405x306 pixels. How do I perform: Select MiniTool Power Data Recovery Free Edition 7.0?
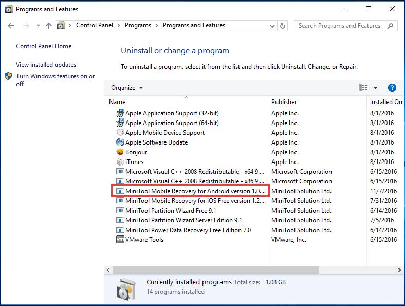(188, 230)
